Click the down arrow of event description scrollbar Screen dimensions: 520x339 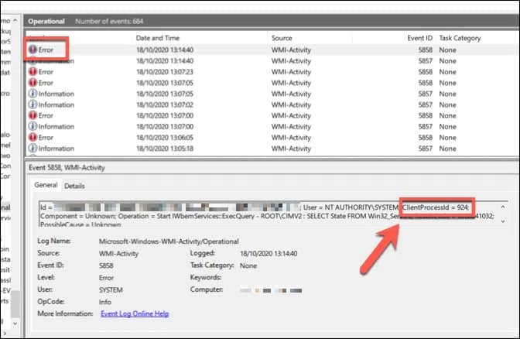(503, 221)
